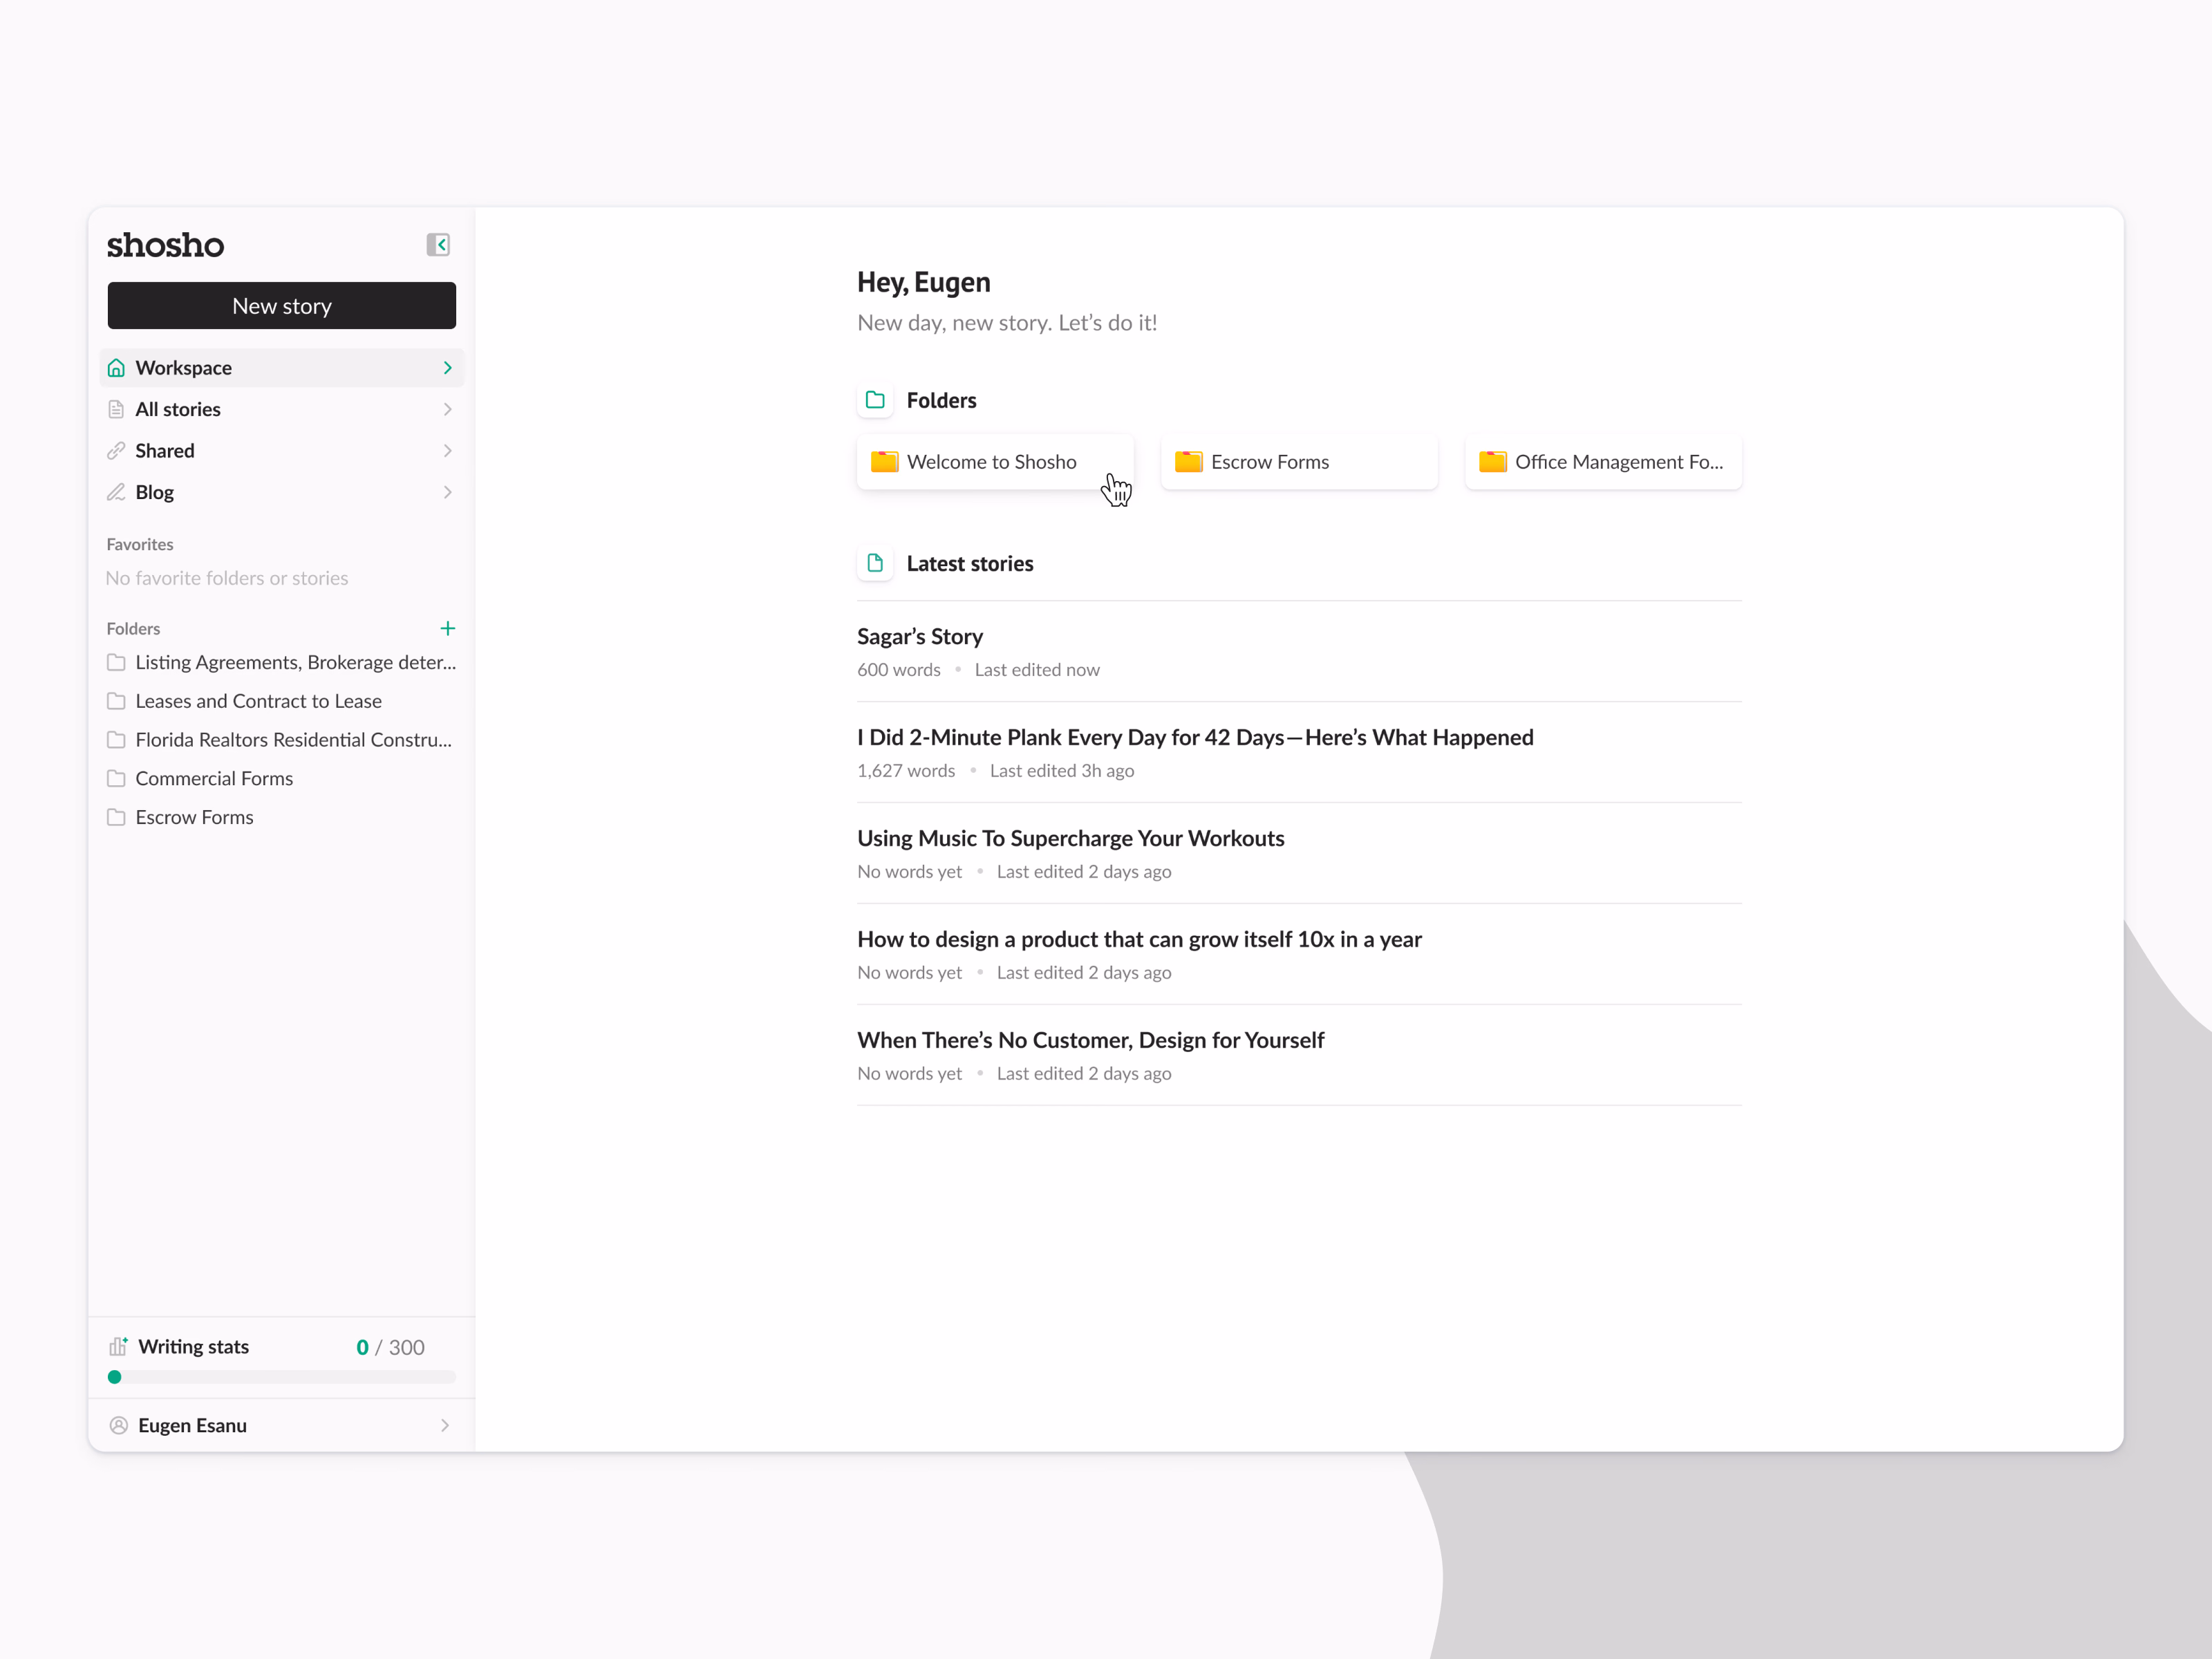Click the 'Hey, Eugen' greeting
The height and width of the screenshot is (1659, 2212).
click(924, 282)
